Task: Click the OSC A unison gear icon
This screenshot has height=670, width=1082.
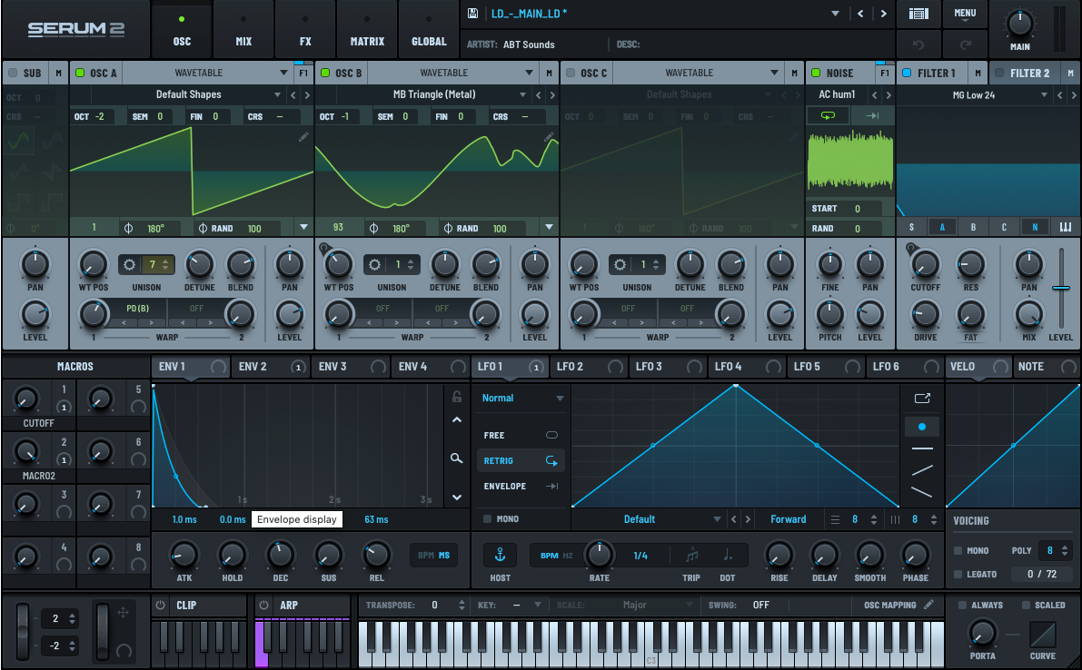Action: (130, 265)
